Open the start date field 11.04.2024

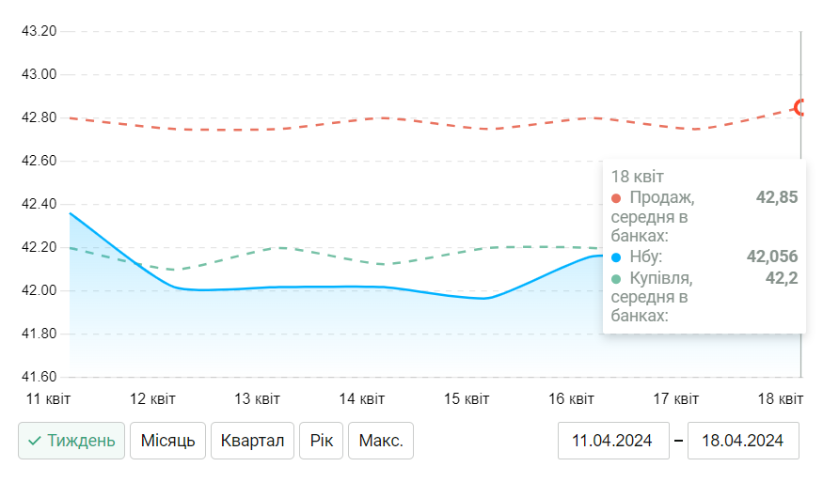click(611, 441)
